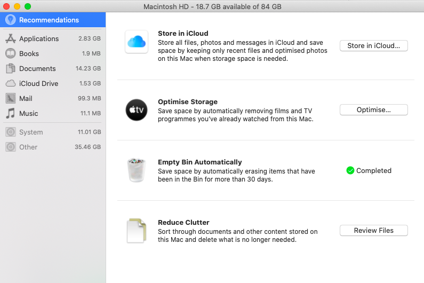Image resolution: width=424 pixels, height=283 pixels.
Task: Click the Books sidebar icon
Action: [x=10, y=53]
